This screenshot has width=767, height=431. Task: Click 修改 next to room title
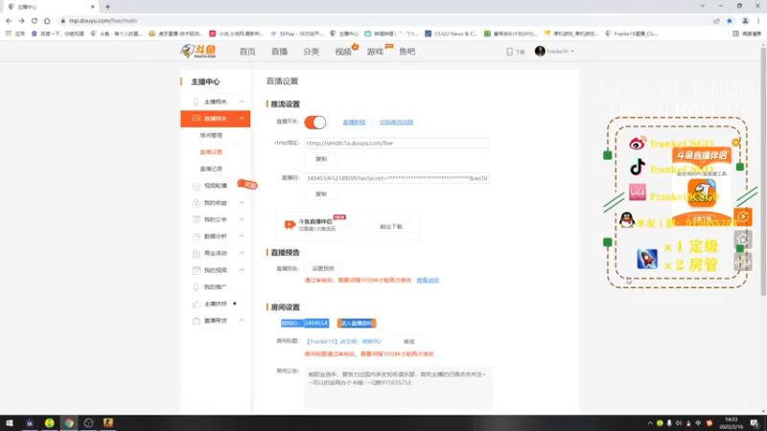coord(409,342)
